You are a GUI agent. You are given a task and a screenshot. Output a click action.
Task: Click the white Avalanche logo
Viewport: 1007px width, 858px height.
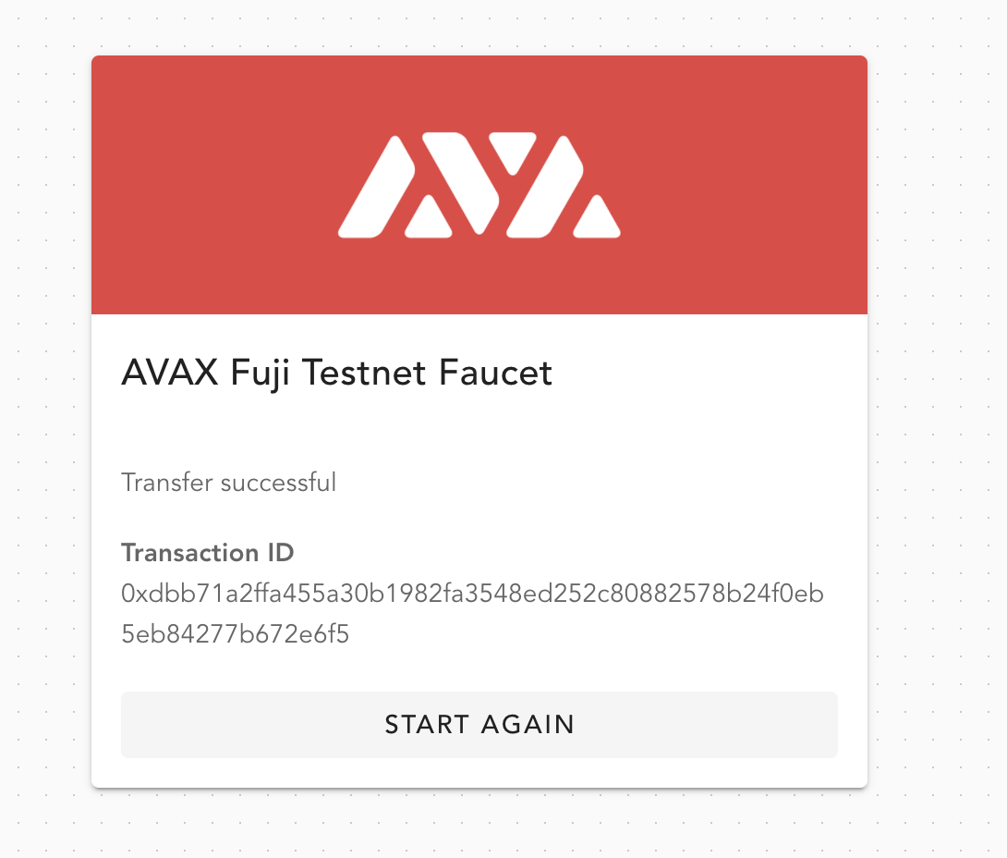click(x=479, y=185)
